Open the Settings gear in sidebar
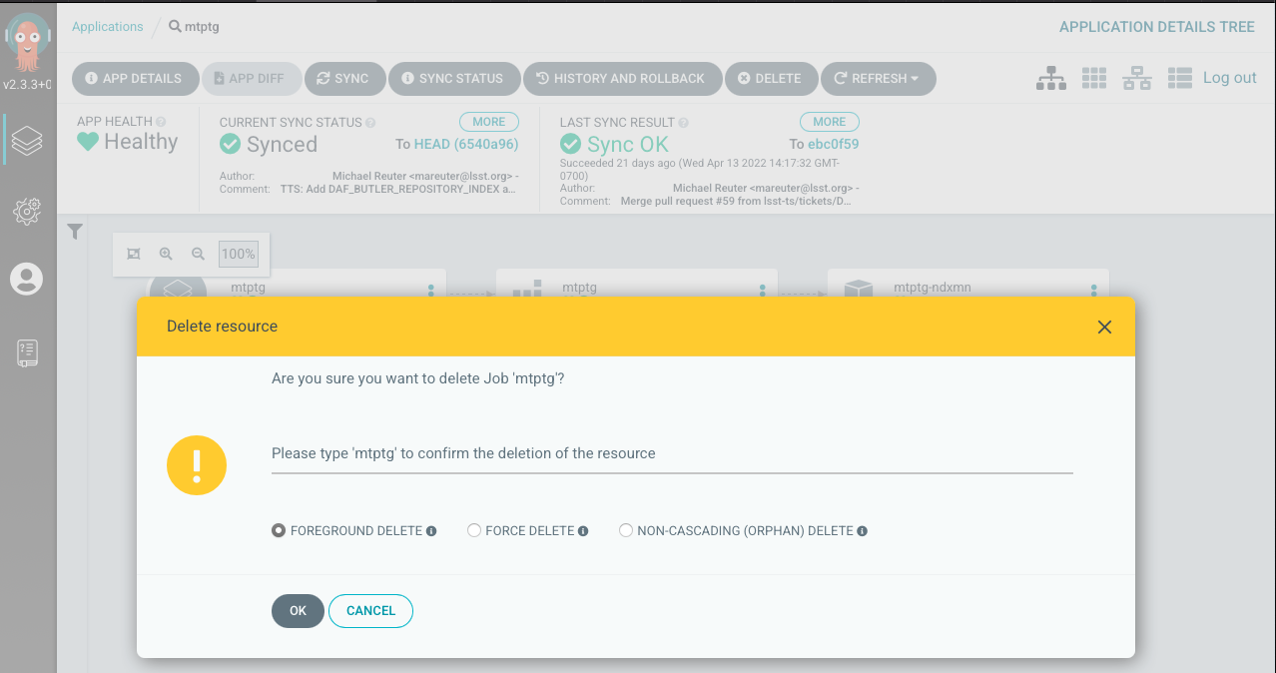 tap(27, 211)
